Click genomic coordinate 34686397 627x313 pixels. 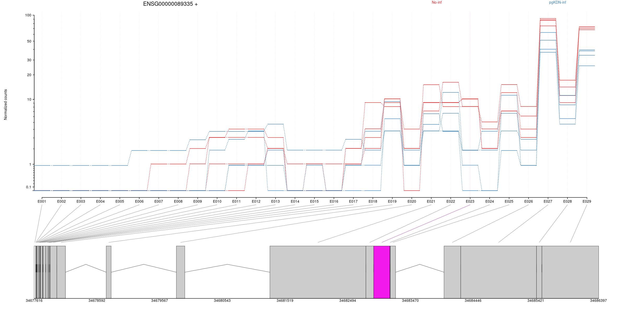(599, 300)
